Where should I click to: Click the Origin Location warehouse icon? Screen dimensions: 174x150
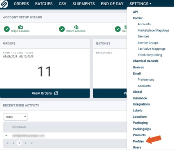point(20,27)
